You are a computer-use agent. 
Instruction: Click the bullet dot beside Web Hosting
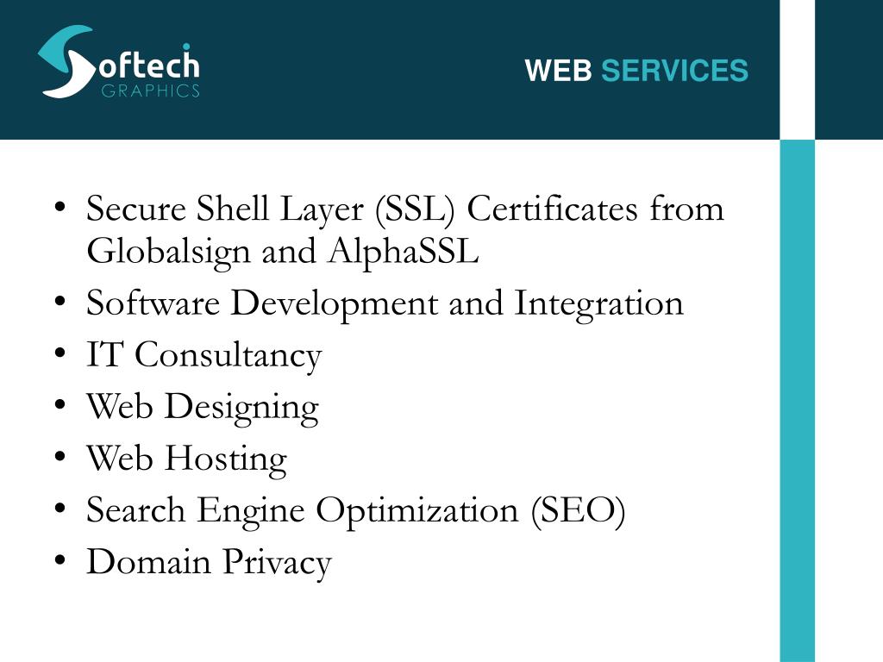(x=60, y=457)
